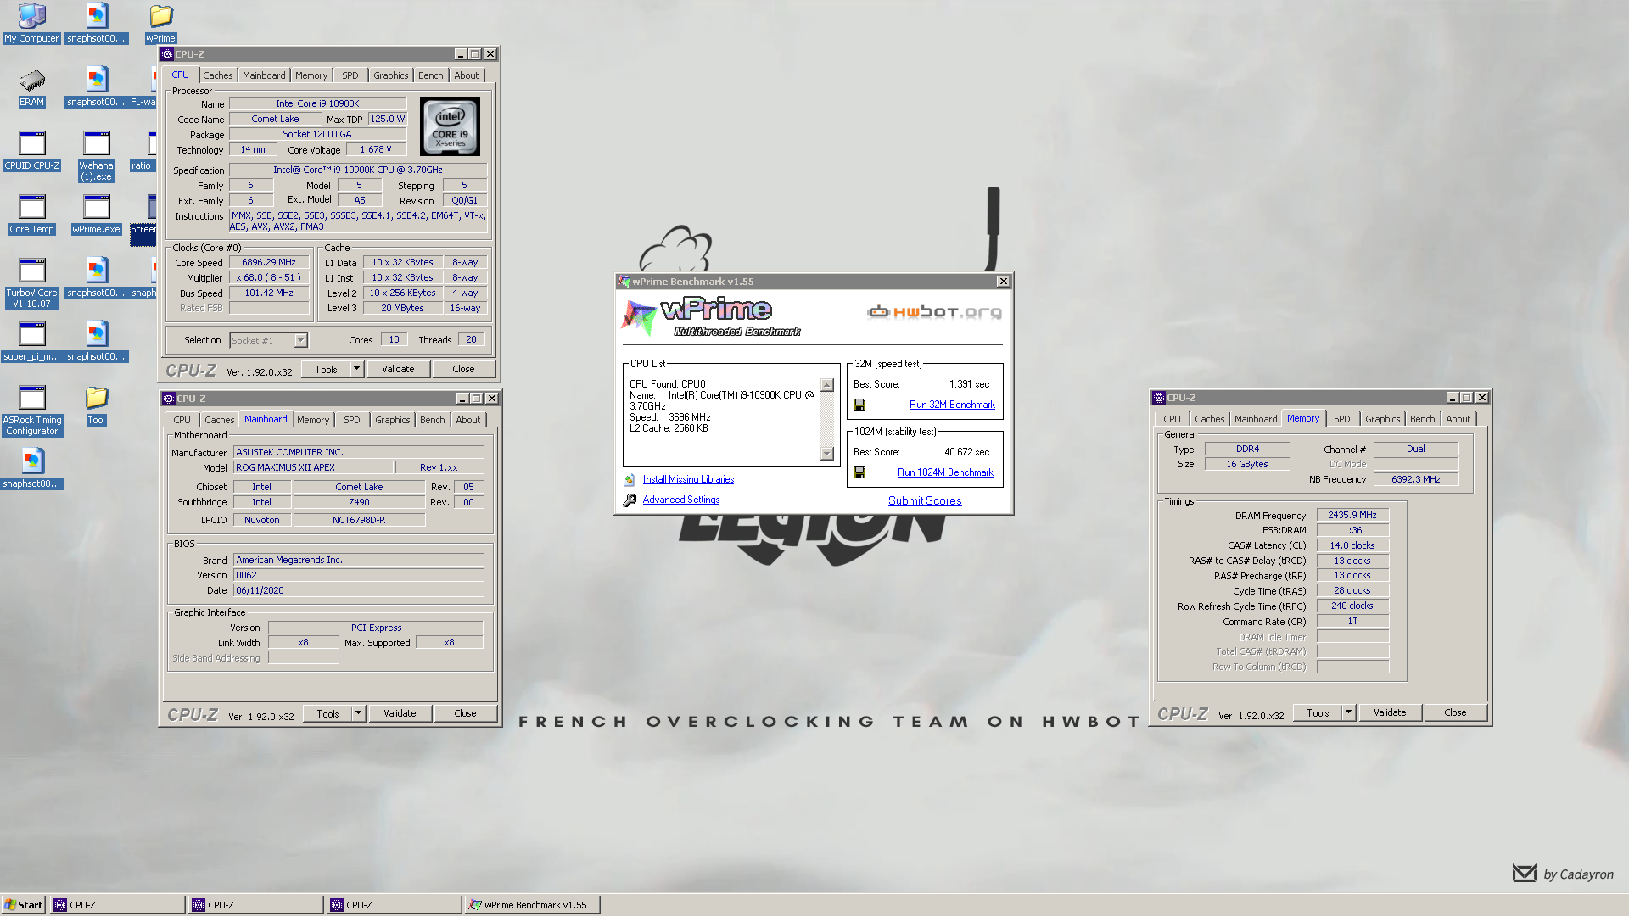Select Mainboard tab in Memory CPU-Z window
The width and height of the screenshot is (1629, 916).
pos(1256,419)
